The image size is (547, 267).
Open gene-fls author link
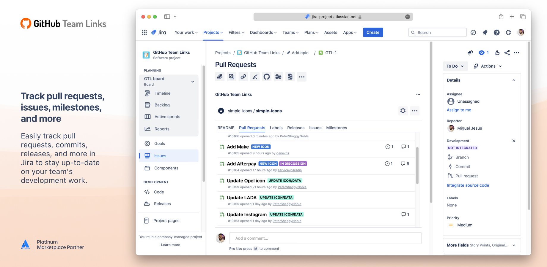[x=283, y=153]
